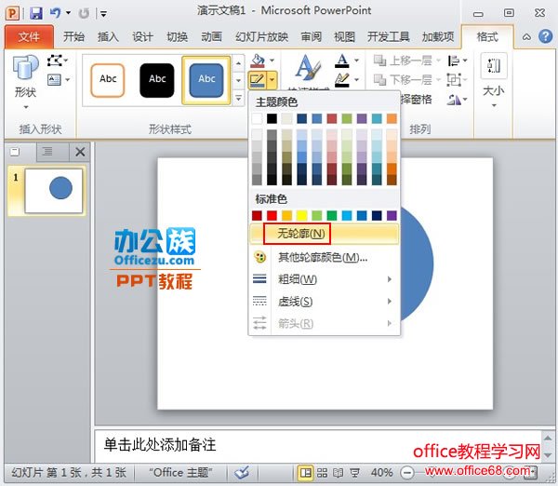Select slide 1 thumbnail
Viewport: 558px width, 486px height.
(53, 191)
